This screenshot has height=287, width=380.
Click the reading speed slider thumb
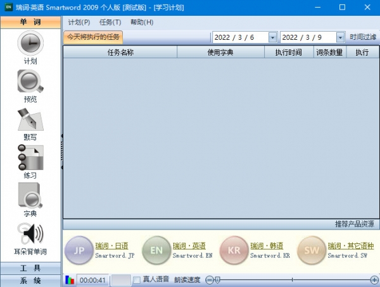tap(217, 280)
